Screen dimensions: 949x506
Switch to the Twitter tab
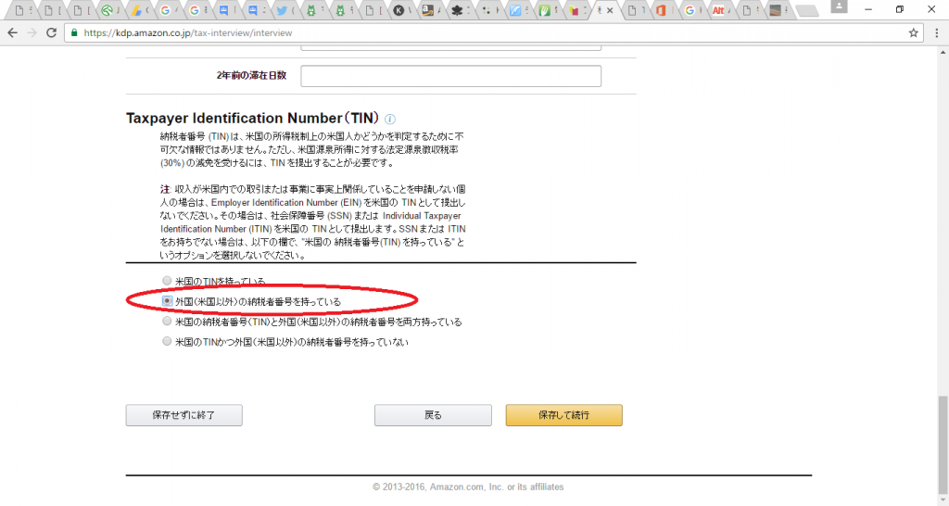tap(282, 10)
